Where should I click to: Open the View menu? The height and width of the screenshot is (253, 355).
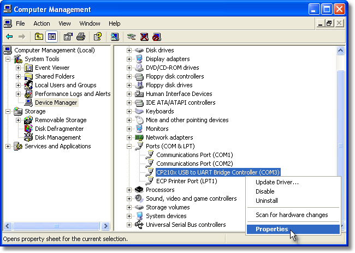[64, 23]
